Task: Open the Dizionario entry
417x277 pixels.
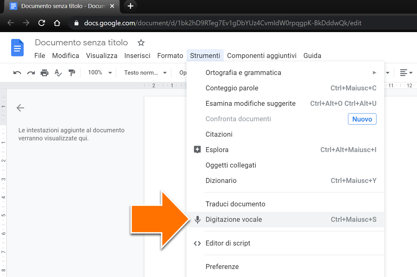Action: pos(285,180)
